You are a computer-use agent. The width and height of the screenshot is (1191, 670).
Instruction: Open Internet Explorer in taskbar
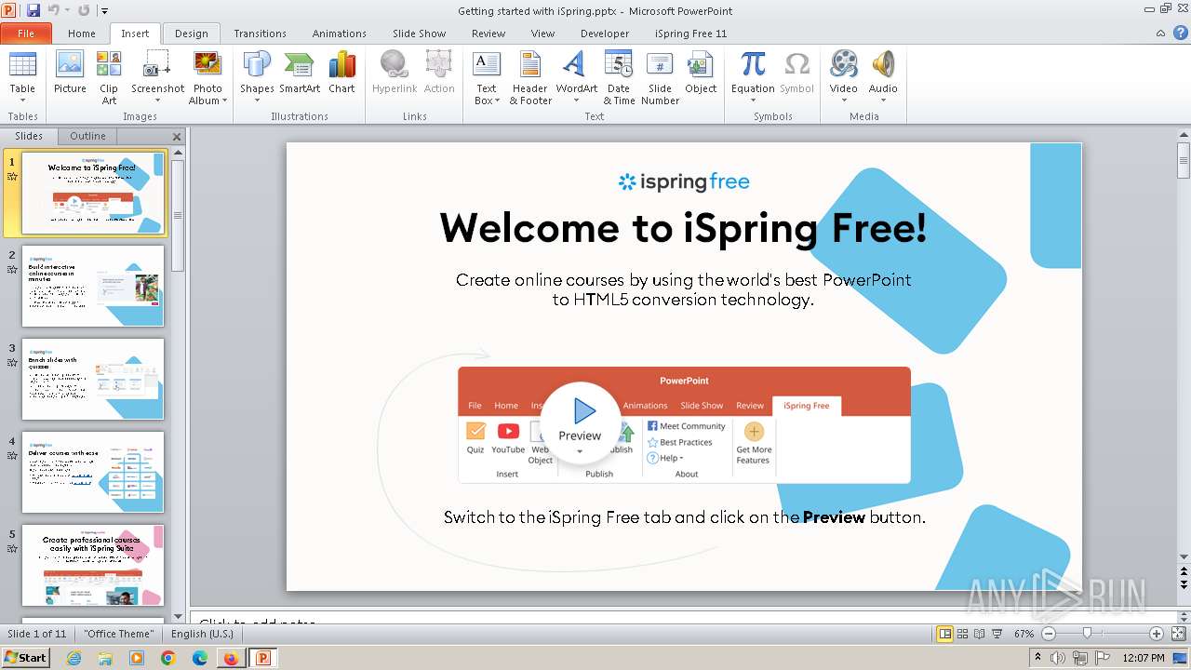click(x=74, y=658)
